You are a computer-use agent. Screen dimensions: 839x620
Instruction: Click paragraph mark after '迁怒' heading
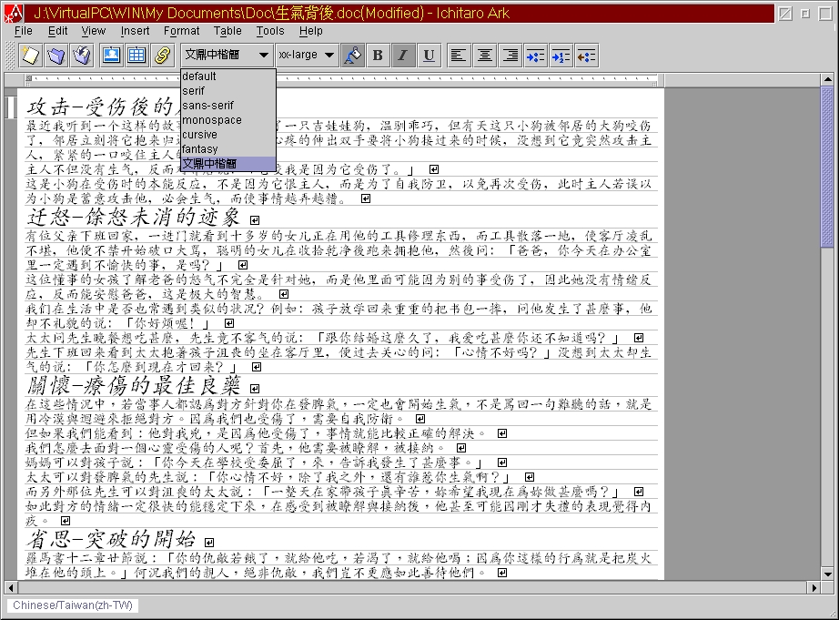(255, 220)
